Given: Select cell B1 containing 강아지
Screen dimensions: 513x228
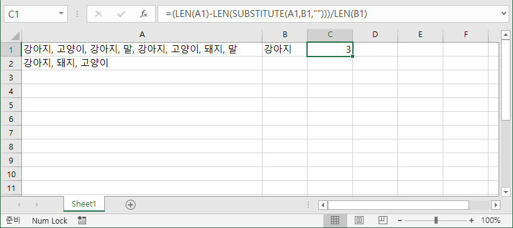Looking at the screenshot, I should pyautogui.click(x=284, y=50).
